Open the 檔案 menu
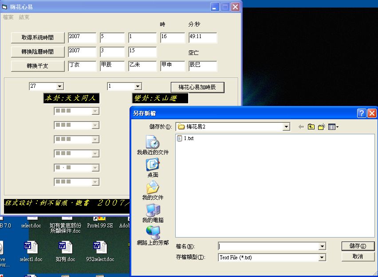 8,17
